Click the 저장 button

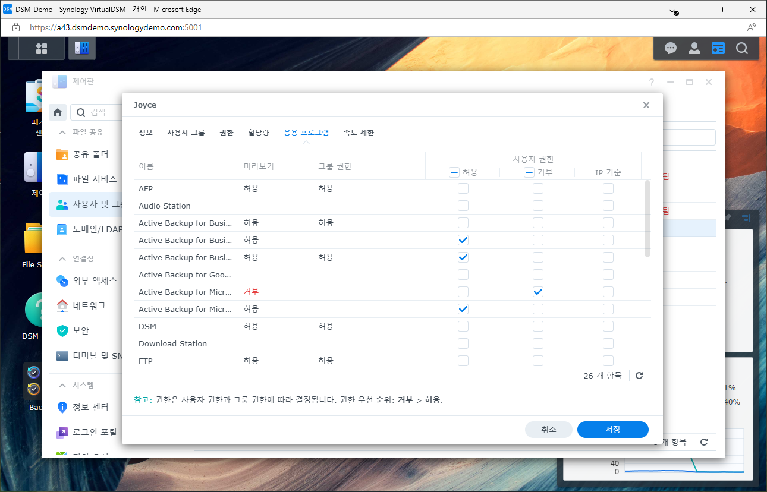tap(612, 430)
